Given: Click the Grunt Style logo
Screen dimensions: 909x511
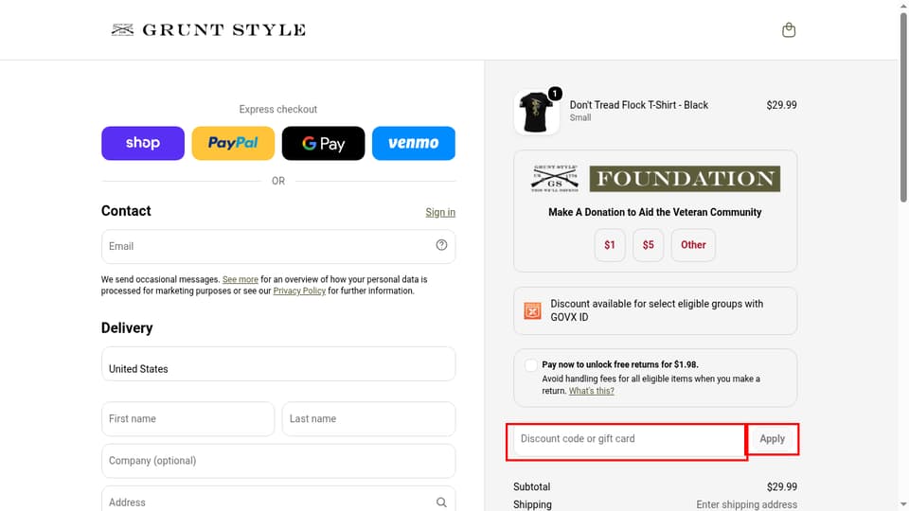Looking at the screenshot, I should coord(208,29).
